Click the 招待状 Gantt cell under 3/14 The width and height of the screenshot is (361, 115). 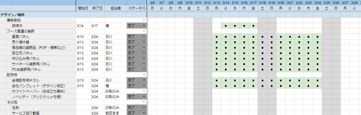pyautogui.click(x=226, y=26)
